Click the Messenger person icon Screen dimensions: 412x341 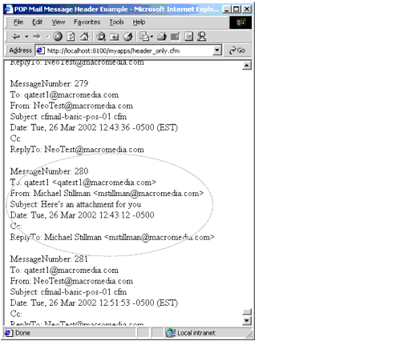(x=202, y=37)
